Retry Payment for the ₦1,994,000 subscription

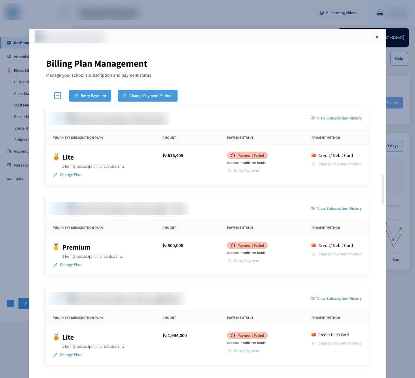pyautogui.click(x=244, y=351)
